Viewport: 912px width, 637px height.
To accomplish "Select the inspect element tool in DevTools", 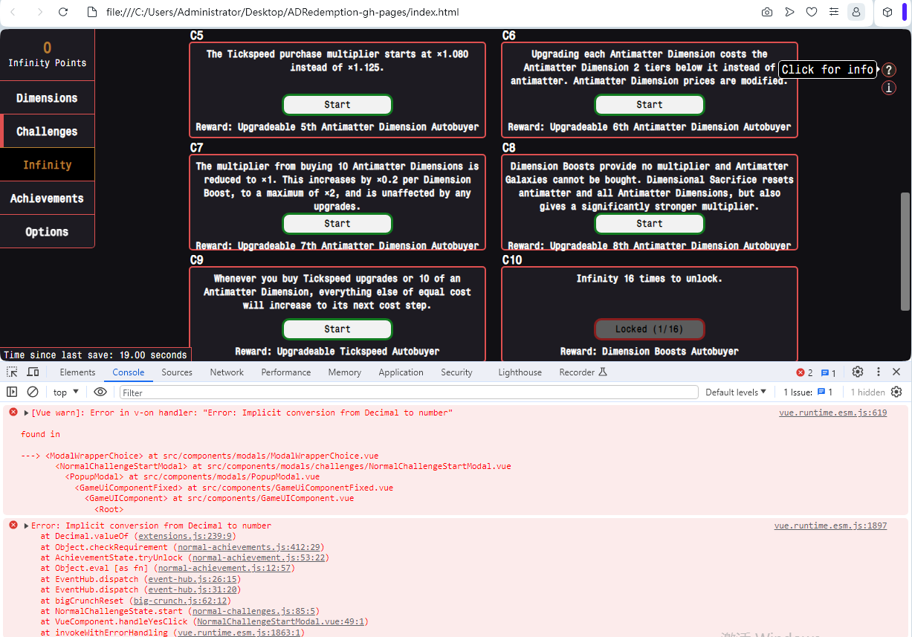I will [x=11, y=372].
